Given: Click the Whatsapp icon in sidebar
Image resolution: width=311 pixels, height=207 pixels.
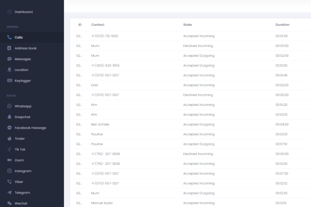Looking at the screenshot, I should tap(9, 106).
